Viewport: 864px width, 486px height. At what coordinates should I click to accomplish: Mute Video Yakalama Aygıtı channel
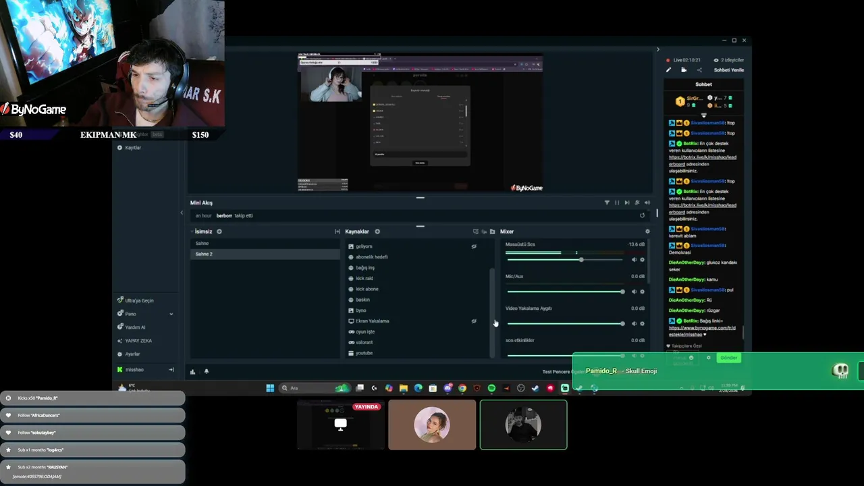[x=634, y=323]
